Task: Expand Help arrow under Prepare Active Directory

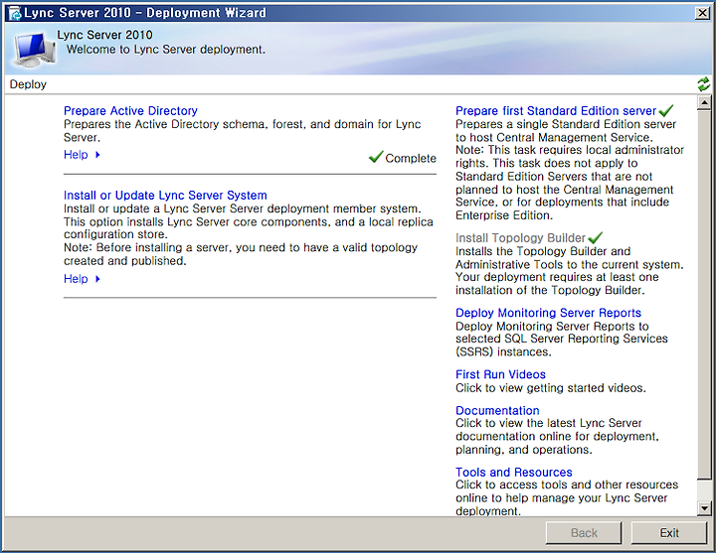Action: click(x=97, y=155)
